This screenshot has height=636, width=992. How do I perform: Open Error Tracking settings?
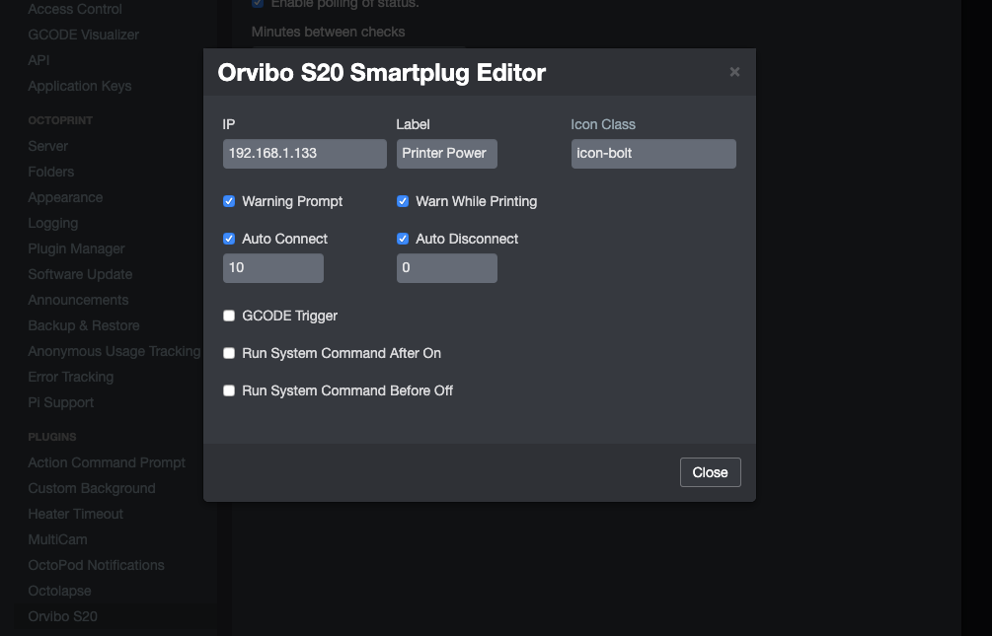point(71,377)
